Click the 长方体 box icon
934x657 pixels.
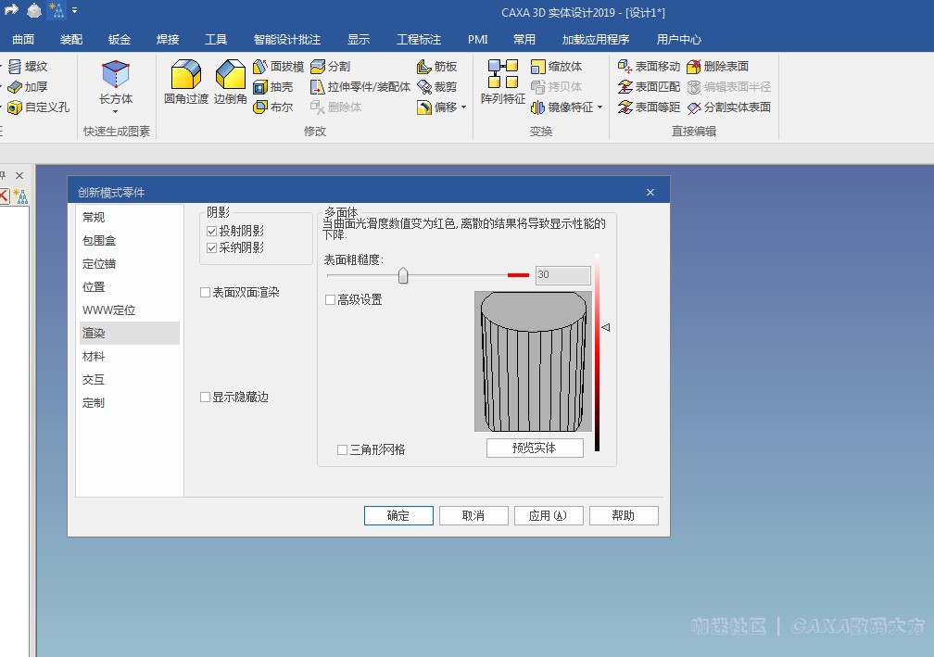116,74
